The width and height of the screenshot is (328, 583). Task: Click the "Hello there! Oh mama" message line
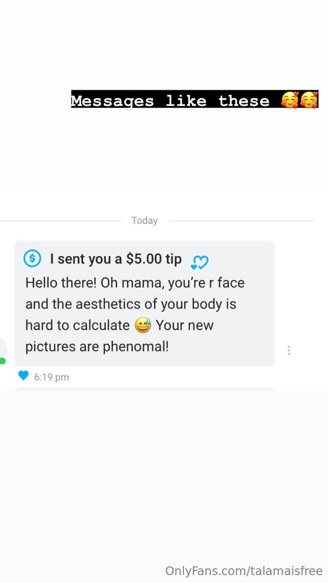(135, 283)
